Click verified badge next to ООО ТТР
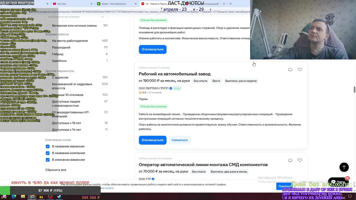 coord(153,179)
